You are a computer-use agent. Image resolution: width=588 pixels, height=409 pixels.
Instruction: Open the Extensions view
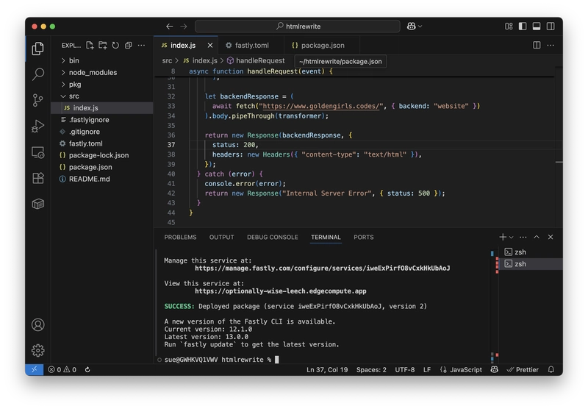coord(38,178)
